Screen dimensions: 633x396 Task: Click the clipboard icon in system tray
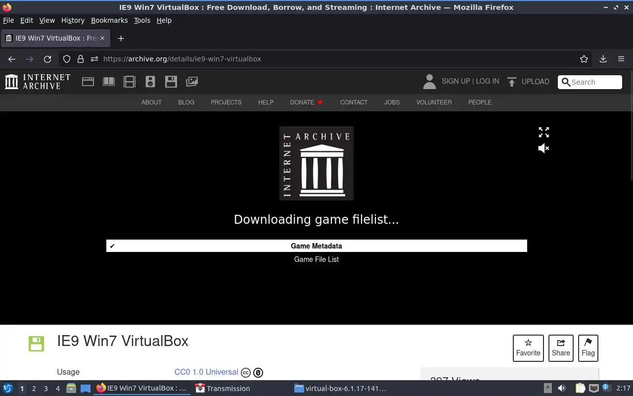click(x=580, y=389)
